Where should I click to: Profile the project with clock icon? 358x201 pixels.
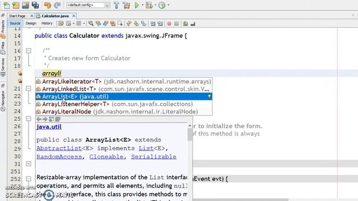coord(162,5)
